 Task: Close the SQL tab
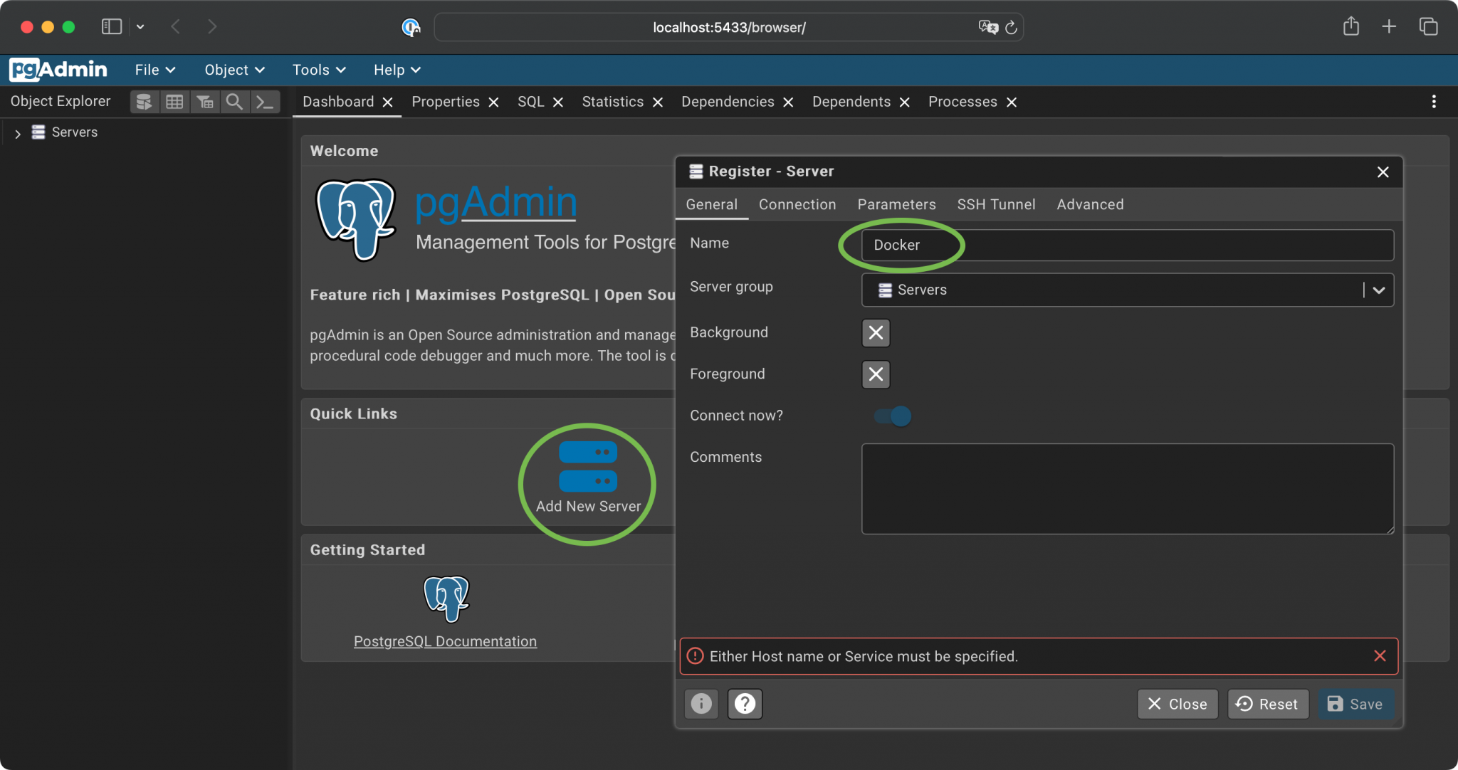pyautogui.click(x=558, y=102)
